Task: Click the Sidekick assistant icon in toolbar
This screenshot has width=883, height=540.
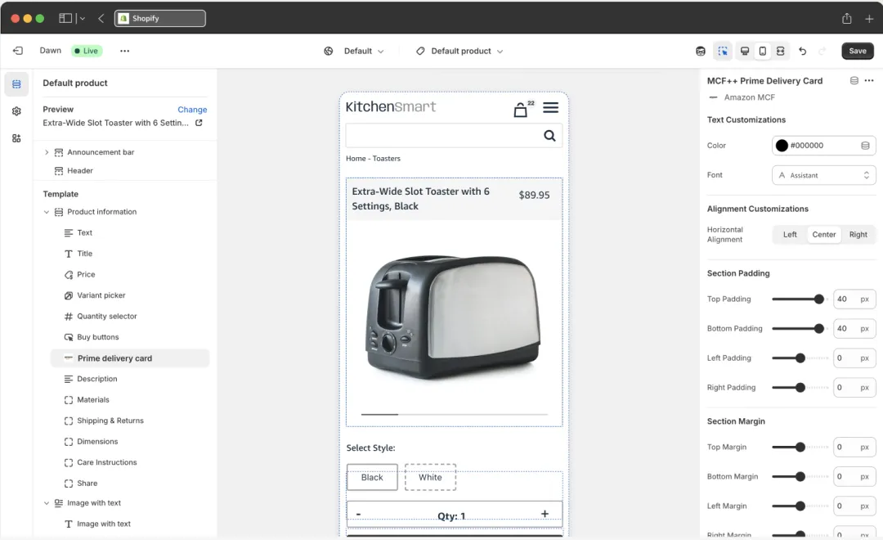Action: (701, 51)
